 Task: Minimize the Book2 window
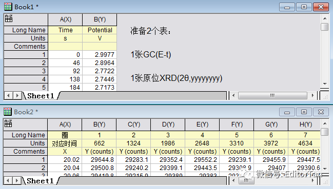[287, 112]
